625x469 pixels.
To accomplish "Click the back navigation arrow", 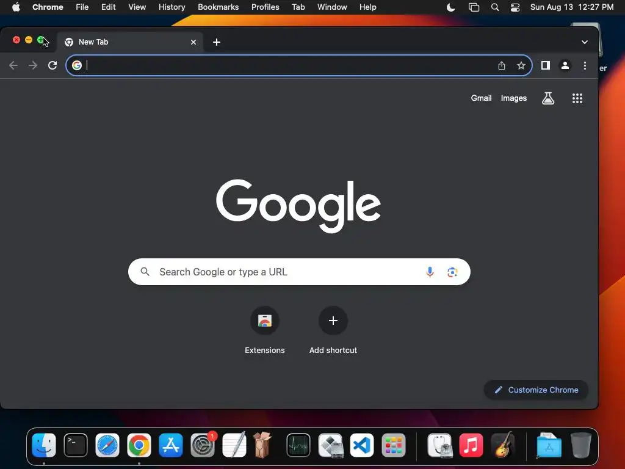I will pos(13,65).
